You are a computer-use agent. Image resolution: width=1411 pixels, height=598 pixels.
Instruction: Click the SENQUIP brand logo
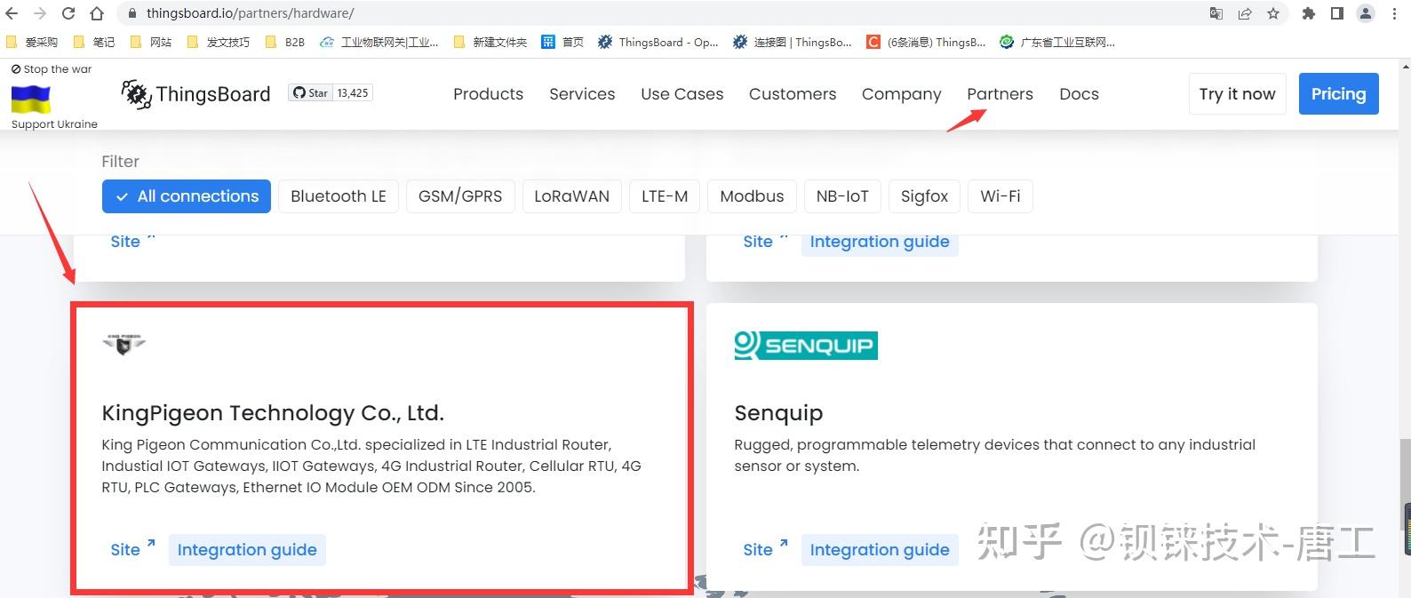point(805,345)
